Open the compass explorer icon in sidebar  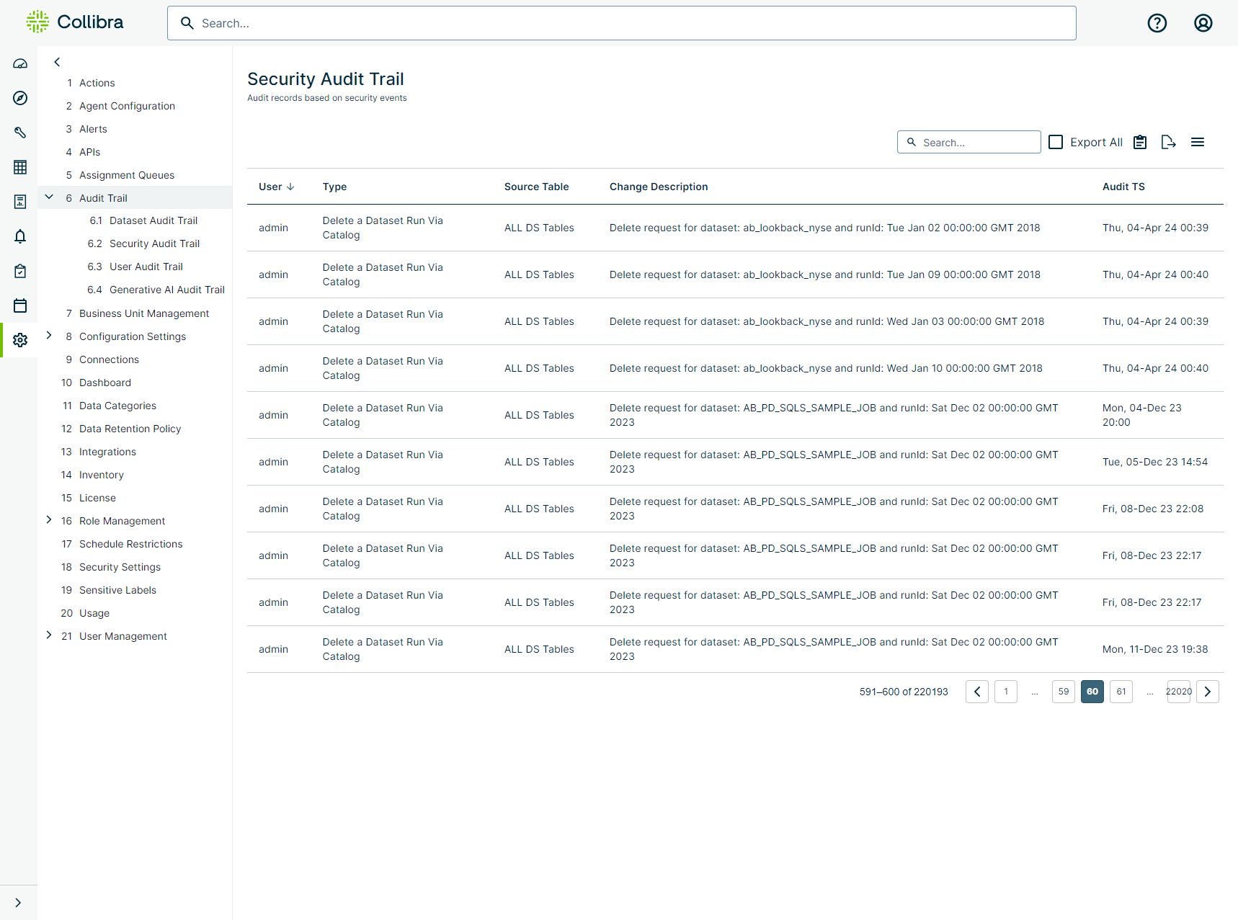pyautogui.click(x=20, y=98)
